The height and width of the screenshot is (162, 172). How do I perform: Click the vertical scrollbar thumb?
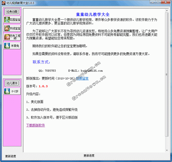click(x=167, y=74)
